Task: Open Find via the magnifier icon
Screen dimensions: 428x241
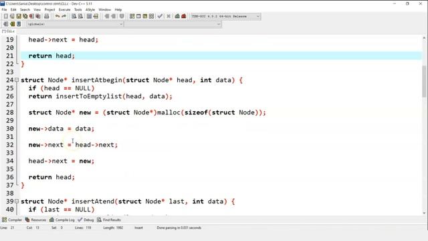Action: [74, 16]
